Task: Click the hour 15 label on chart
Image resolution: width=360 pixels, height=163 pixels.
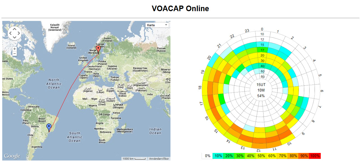Action: click(x=216, y=131)
